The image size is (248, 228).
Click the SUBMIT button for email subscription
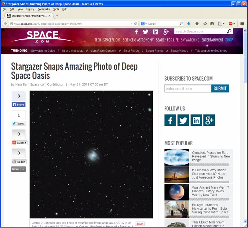220,89
